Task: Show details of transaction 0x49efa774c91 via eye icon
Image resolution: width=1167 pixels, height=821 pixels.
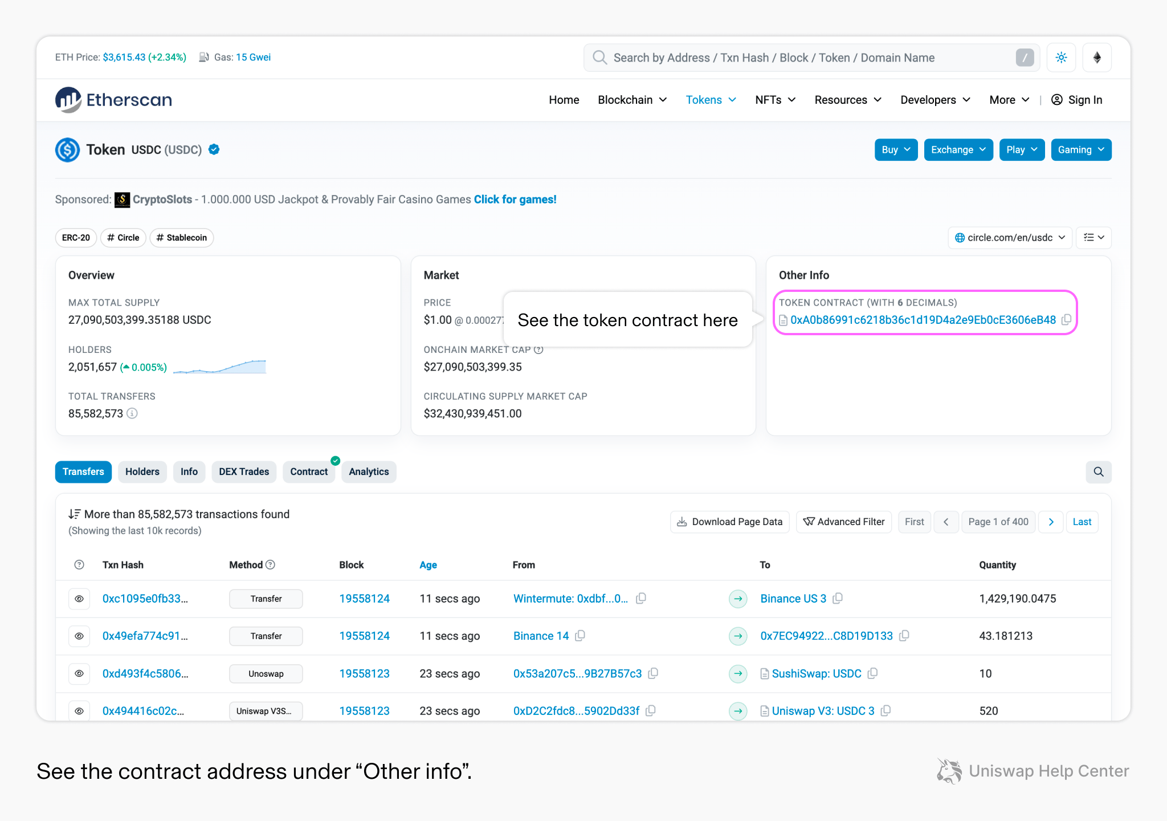Action: coord(79,636)
